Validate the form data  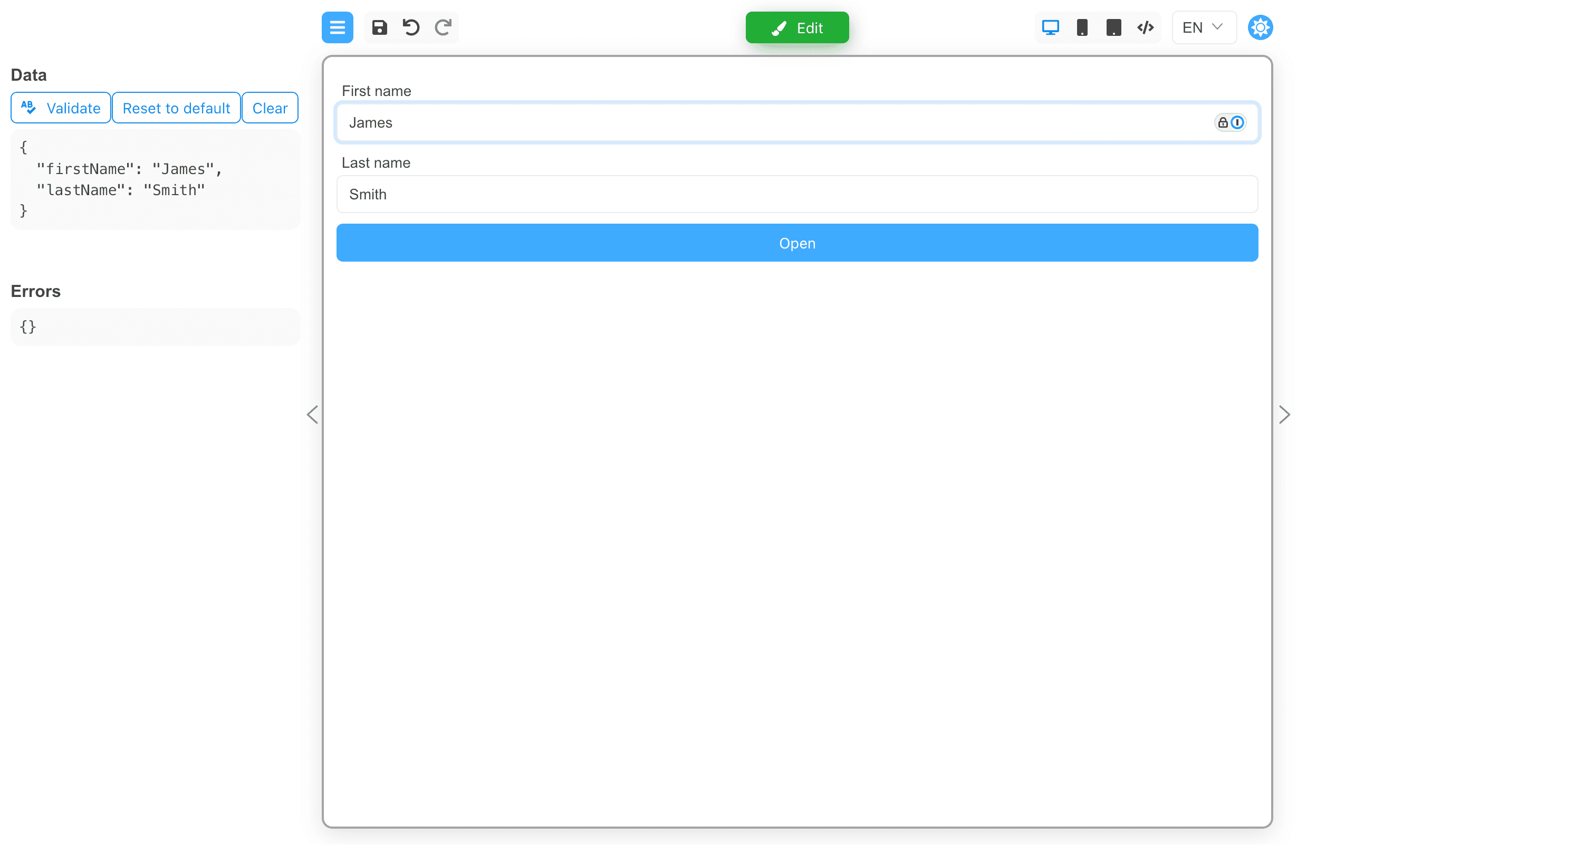point(60,108)
